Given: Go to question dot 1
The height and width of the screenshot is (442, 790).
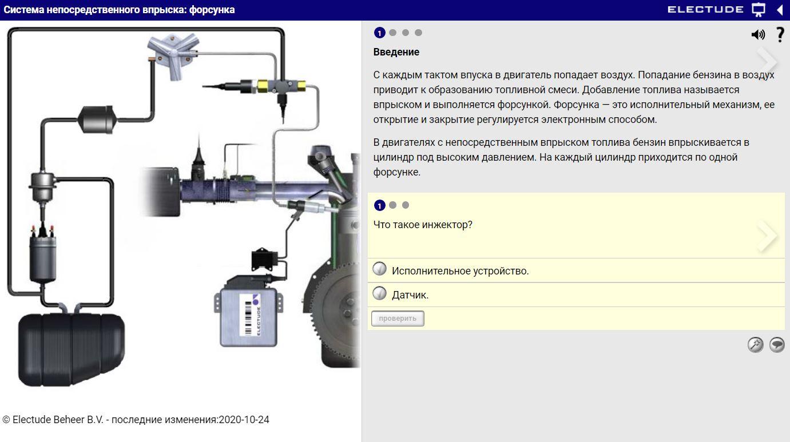Looking at the screenshot, I should pyautogui.click(x=379, y=205).
